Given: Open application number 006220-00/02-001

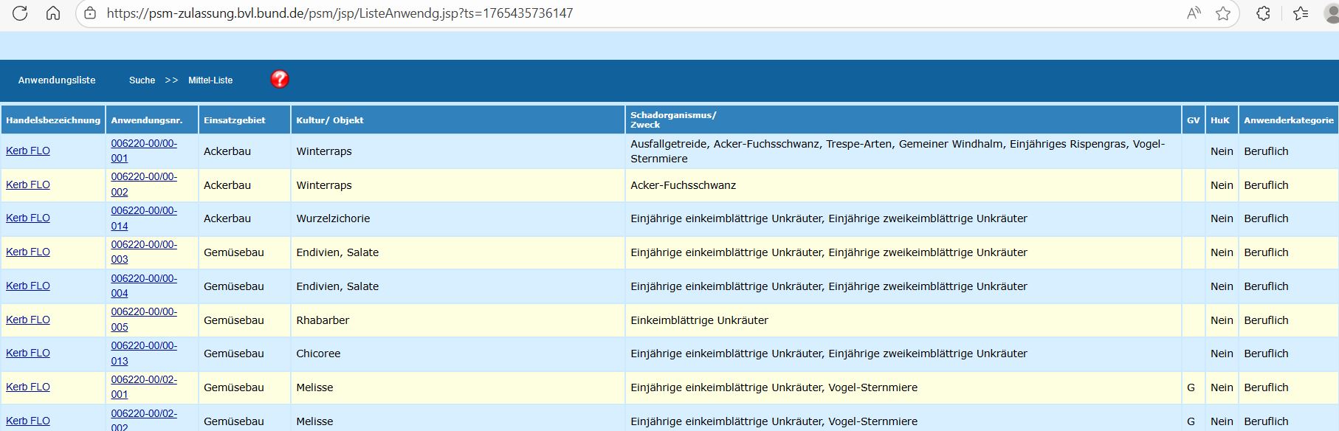Looking at the screenshot, I should coord(144,387).
